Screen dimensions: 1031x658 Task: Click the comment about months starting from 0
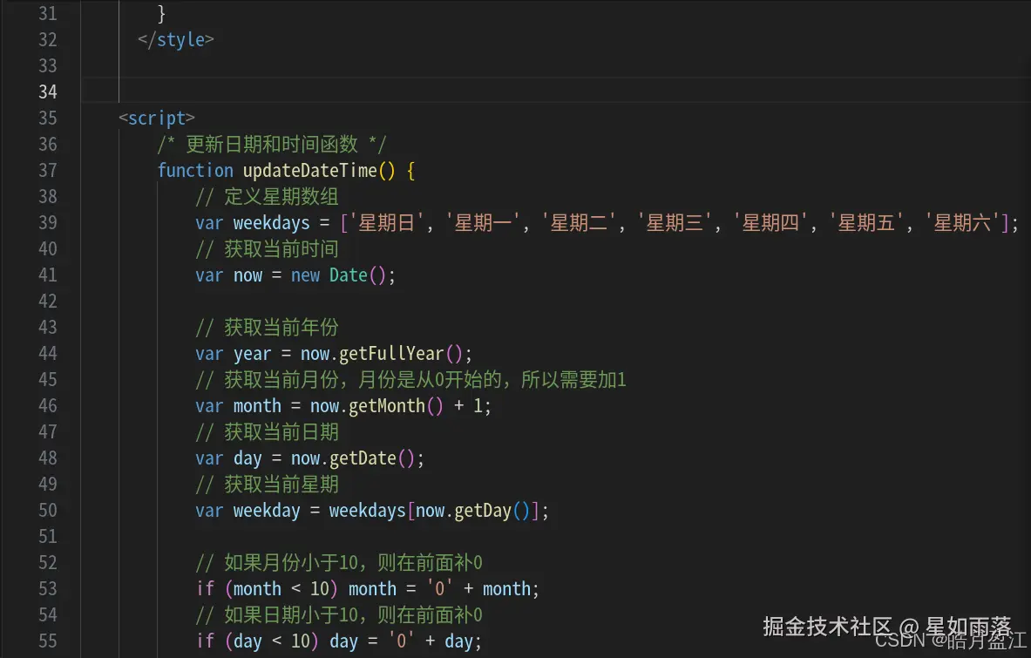click(x=411, y=379)
